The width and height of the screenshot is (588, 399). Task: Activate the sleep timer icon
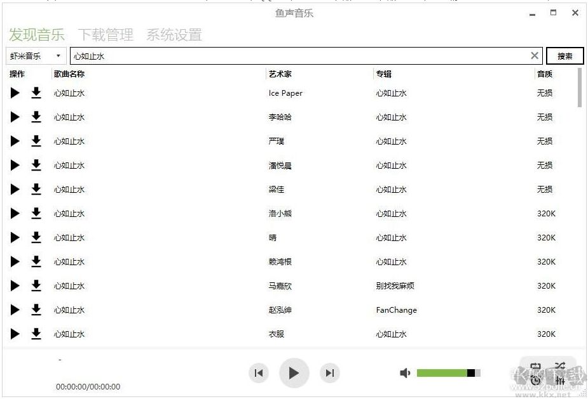pos(536,379)
